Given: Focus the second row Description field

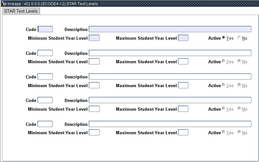Looking at the screenshot, I should (x=170, y=53).
